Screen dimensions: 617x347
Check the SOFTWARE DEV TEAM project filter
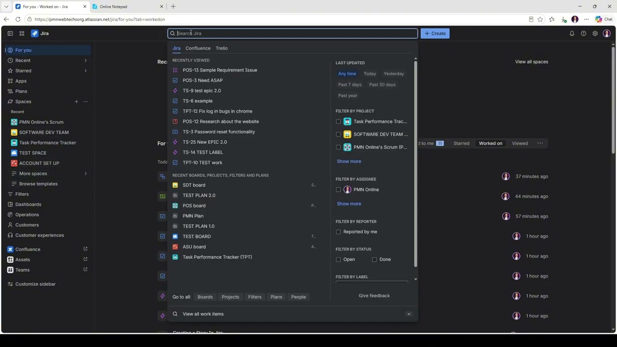(338, 134)
